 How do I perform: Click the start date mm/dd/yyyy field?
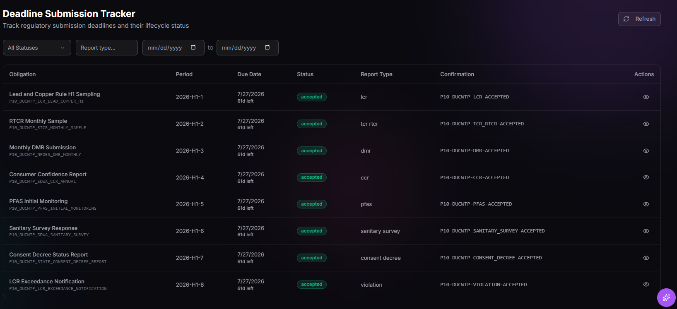click(173, 48)
